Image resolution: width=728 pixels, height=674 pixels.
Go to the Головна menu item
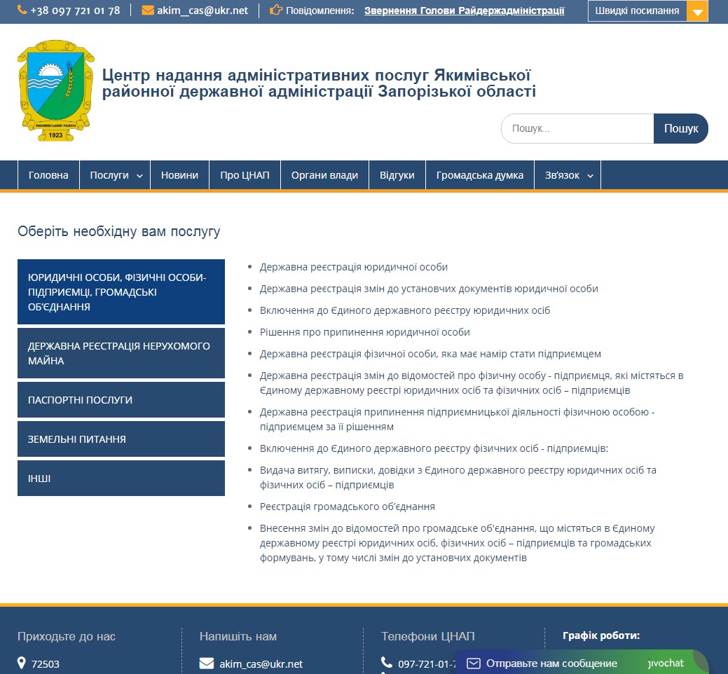(x=48, y=175)
